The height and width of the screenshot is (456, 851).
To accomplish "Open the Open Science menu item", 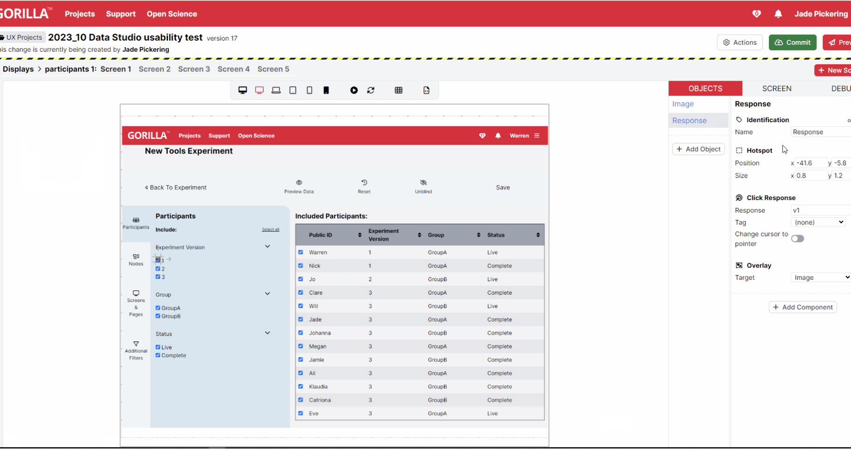I will click(x=172, y=14).
